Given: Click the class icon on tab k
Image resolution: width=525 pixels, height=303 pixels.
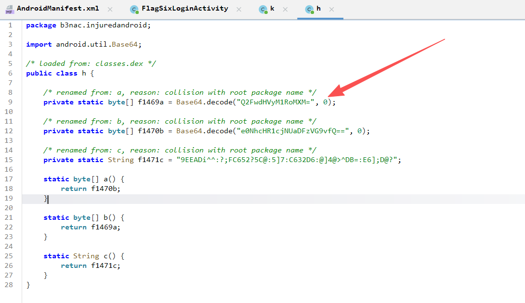Looking at the screenshot, I should (262, 9).
